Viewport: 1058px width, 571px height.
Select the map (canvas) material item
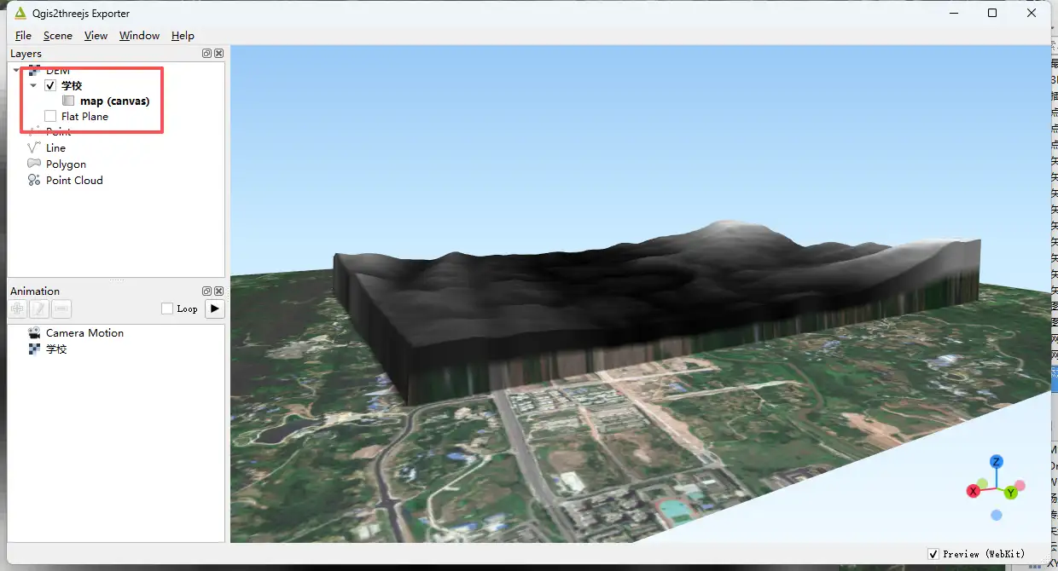(x=114, y=101)
